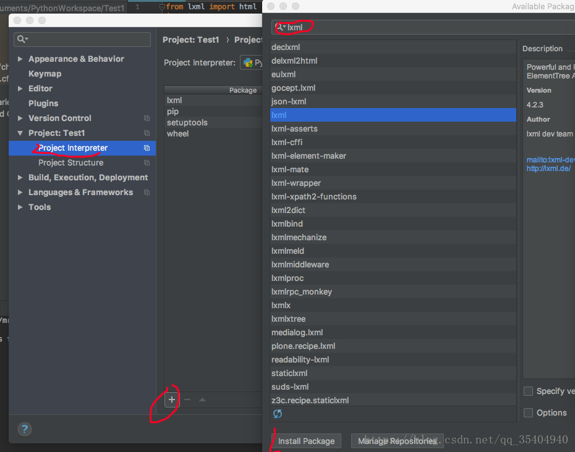Click the Manage Repositories button
The width and height of the screenshot is (575, 452).
[397, 441]
